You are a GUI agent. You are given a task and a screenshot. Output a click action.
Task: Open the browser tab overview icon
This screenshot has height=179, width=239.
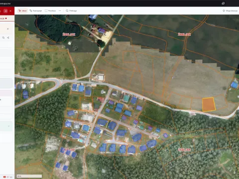223,3
